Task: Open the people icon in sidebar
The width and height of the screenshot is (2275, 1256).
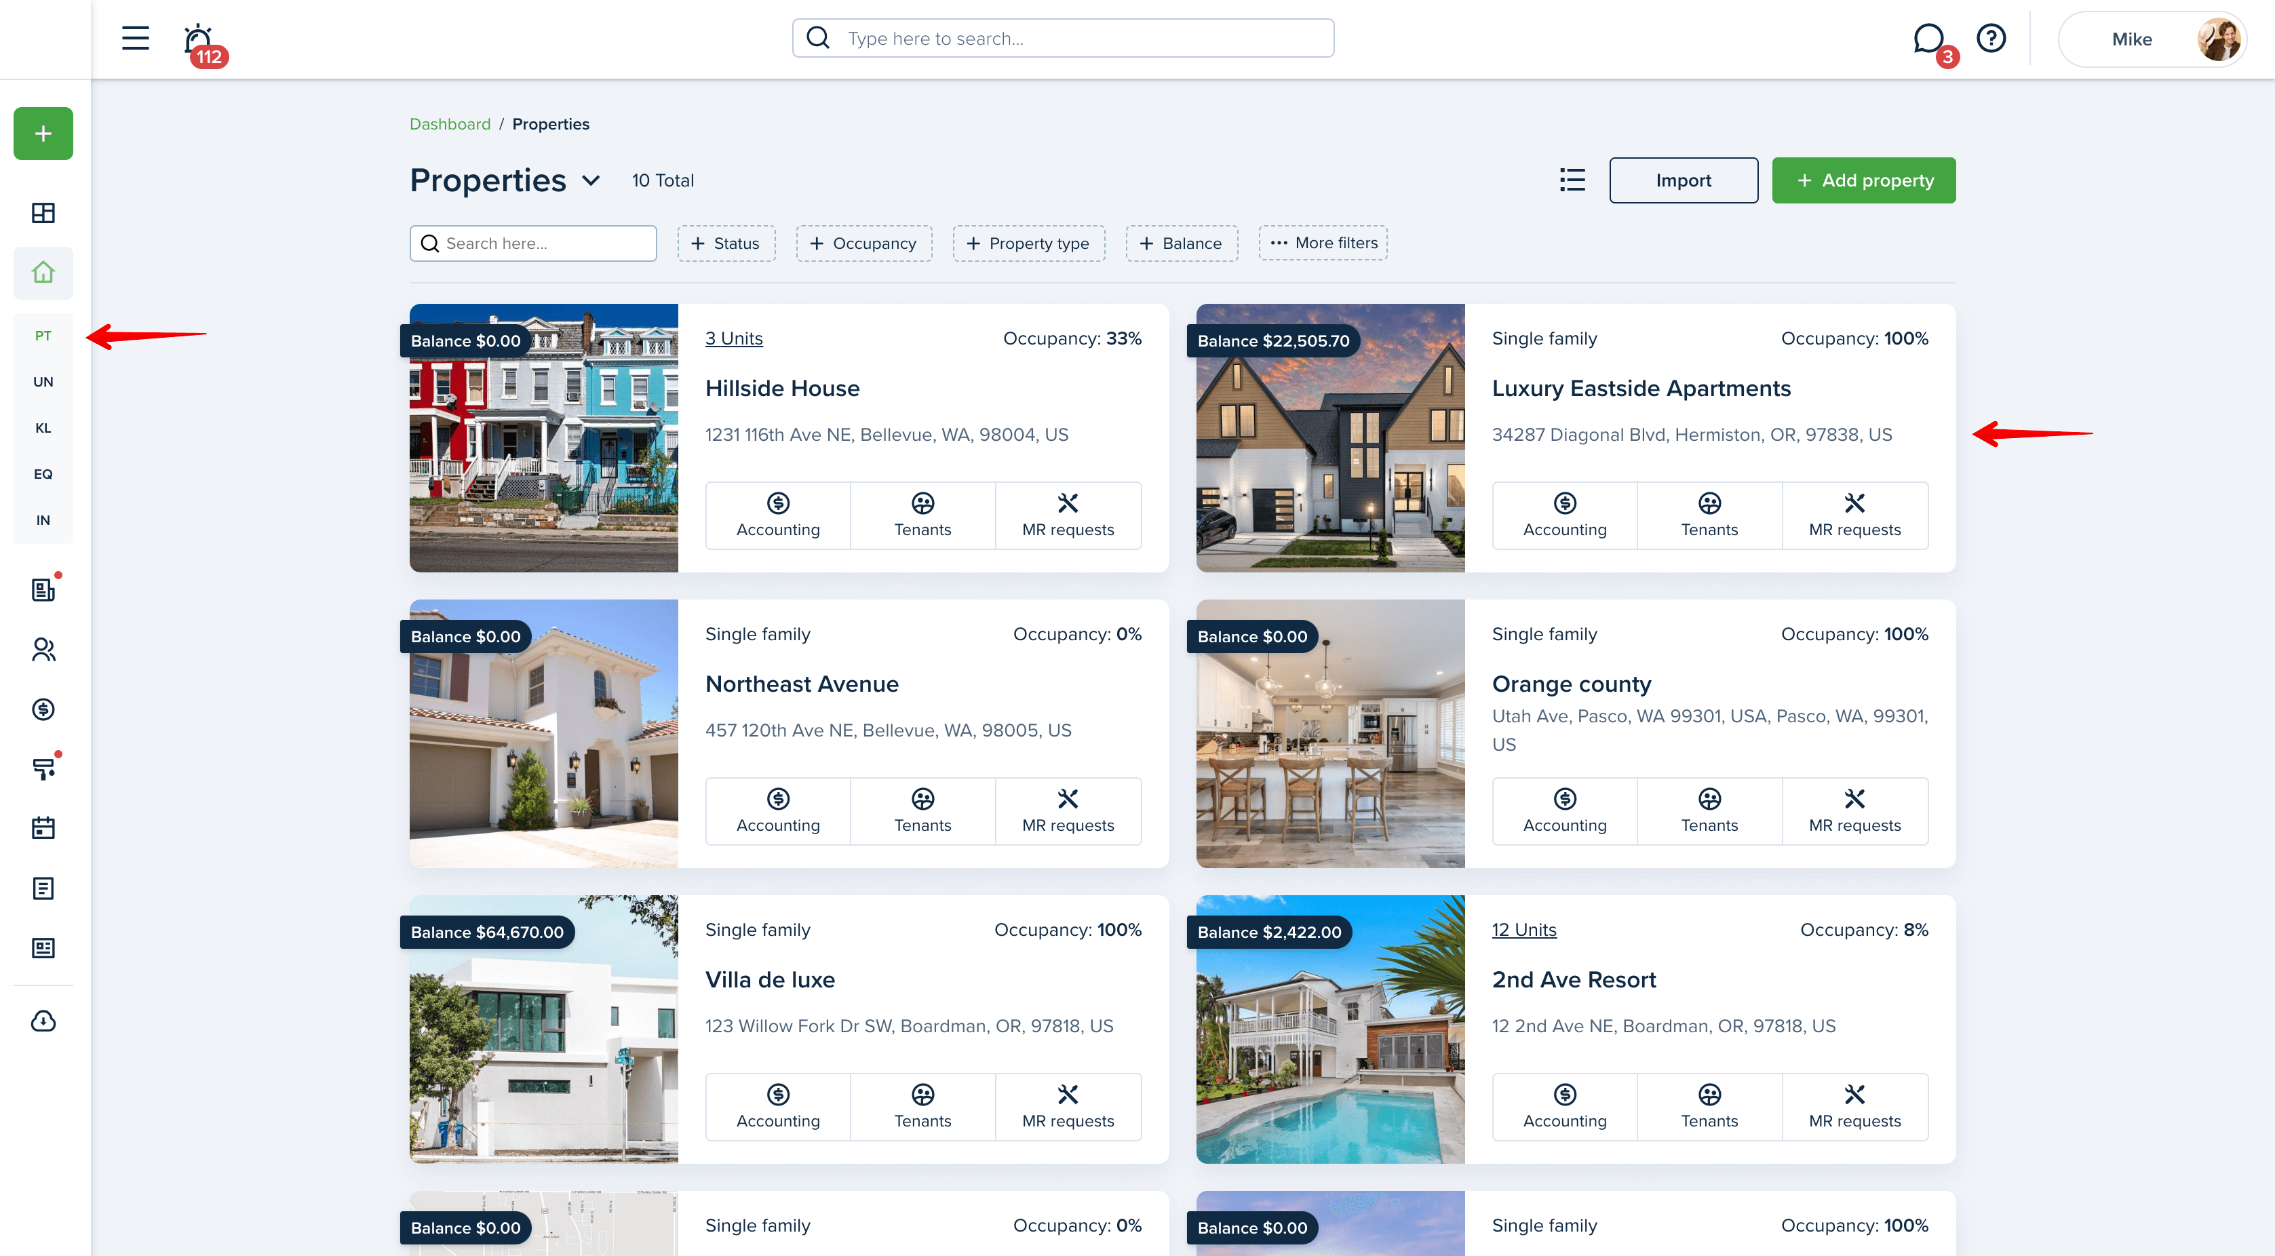Action: [x=43, y=649]
